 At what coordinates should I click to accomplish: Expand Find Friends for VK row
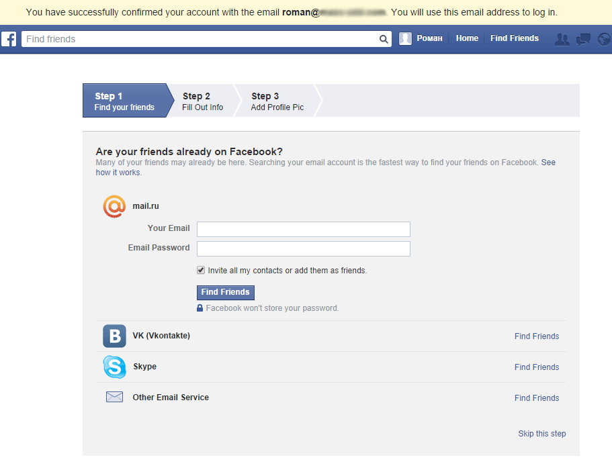[x=536, y=336]
